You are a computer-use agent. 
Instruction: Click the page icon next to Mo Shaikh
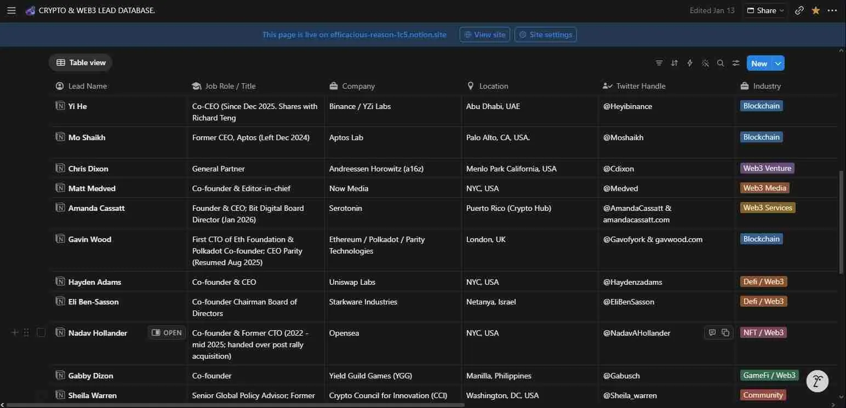point(60,137)
